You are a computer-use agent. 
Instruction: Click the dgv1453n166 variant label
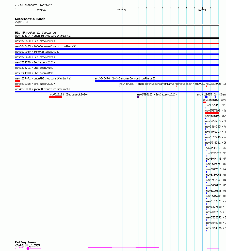point(214,100)
